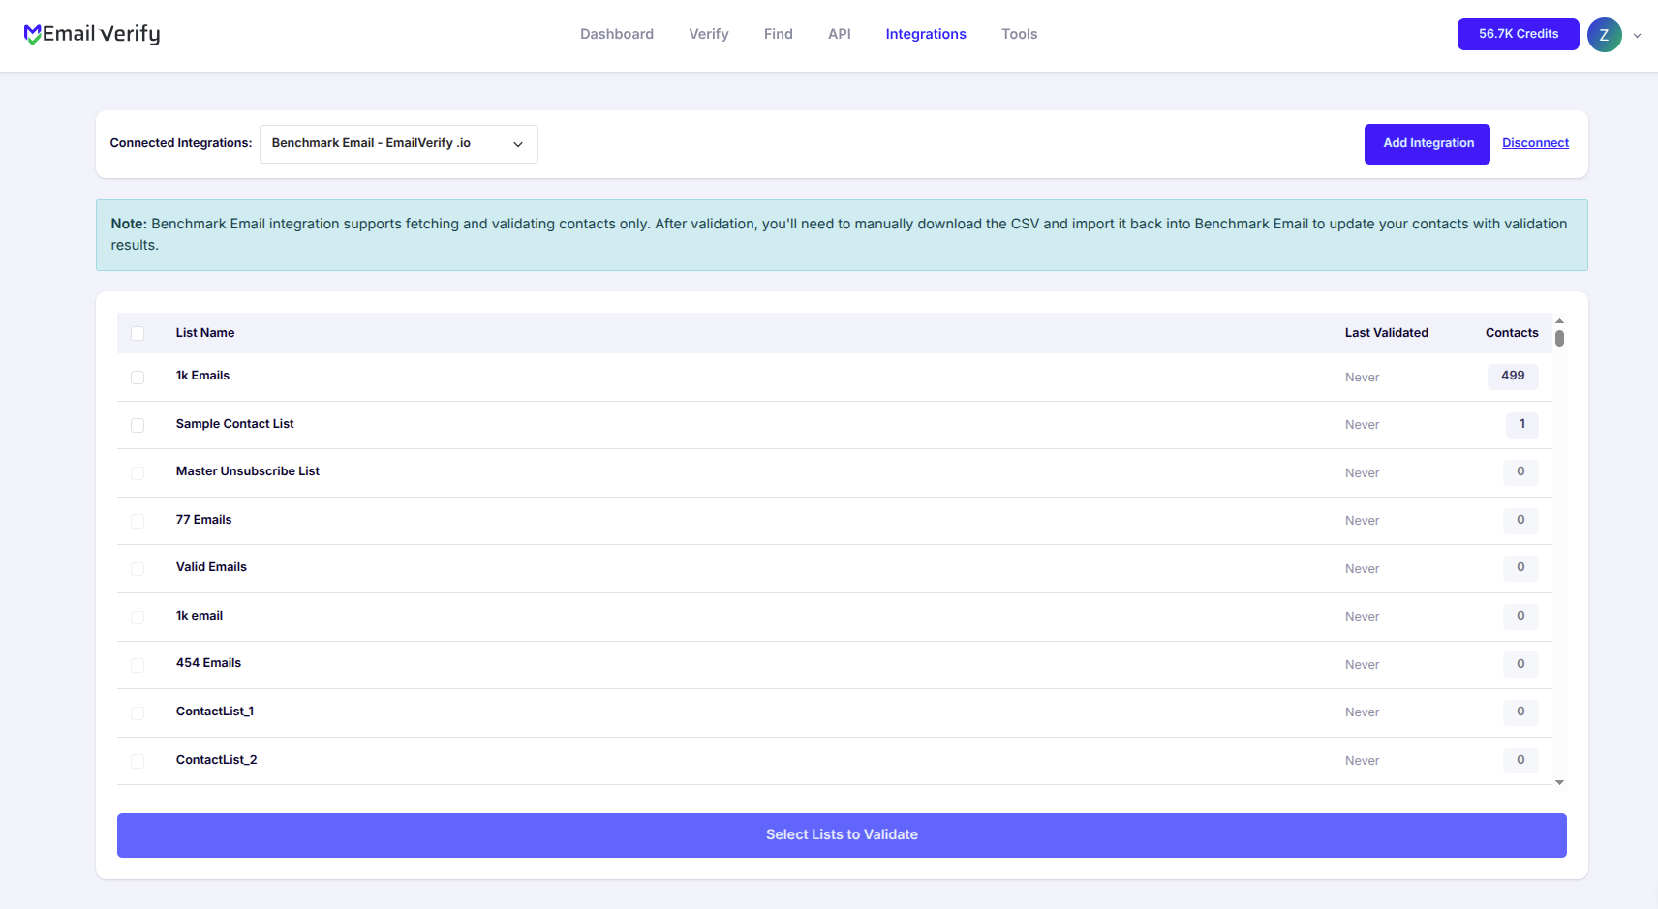Image resolution: width=1658 pixels, height=909 pixels.
Task: Click the ContactList_1 list name
Action: coord(215,712)
